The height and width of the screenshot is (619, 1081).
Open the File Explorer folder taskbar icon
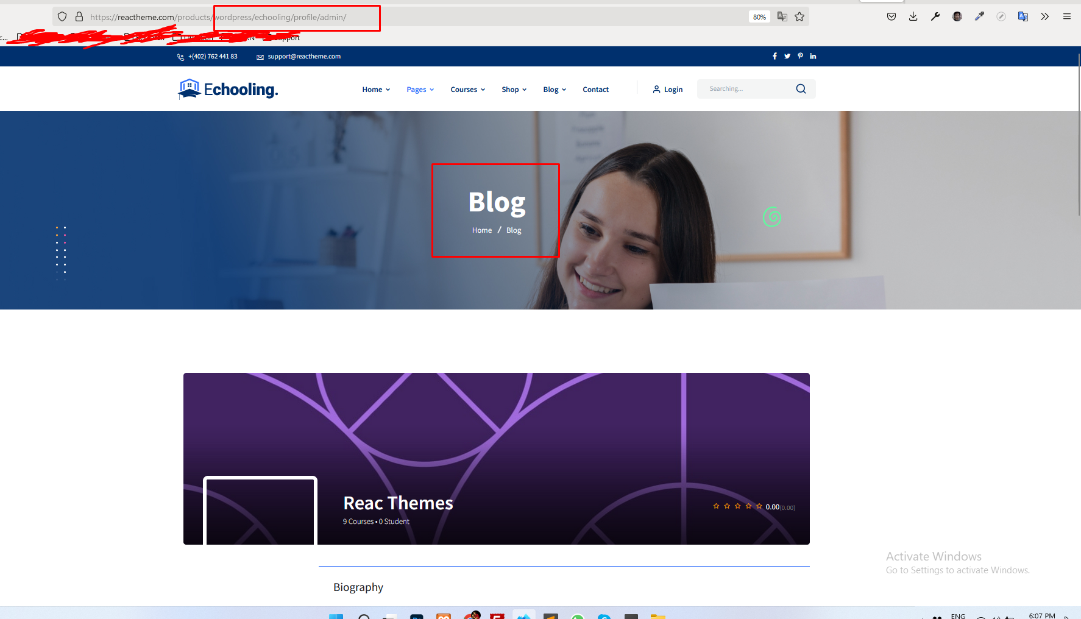pos(657,616)
